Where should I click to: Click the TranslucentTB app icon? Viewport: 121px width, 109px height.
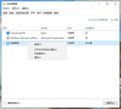tap(8, 33)
